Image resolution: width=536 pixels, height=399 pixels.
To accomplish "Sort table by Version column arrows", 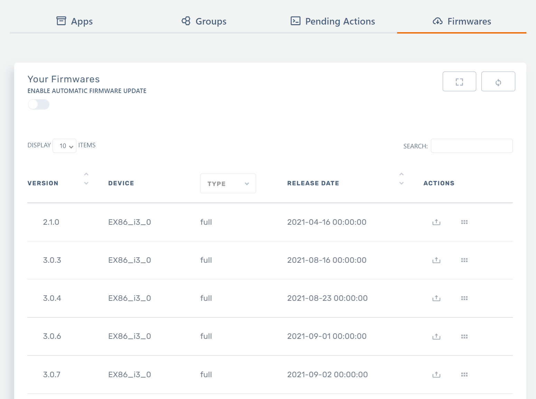I will click(86, 179).
